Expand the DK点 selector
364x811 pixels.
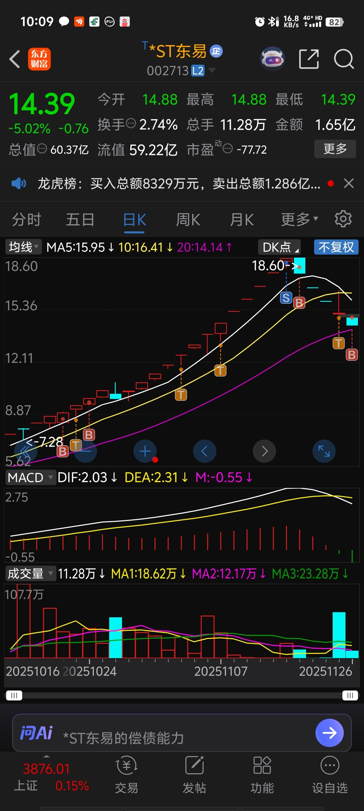point(279,247)
